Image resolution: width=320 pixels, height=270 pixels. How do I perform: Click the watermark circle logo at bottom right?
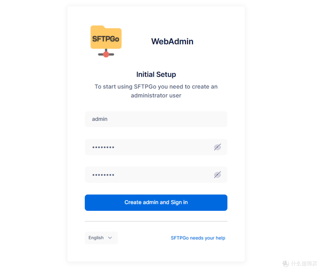pos(286,263)
